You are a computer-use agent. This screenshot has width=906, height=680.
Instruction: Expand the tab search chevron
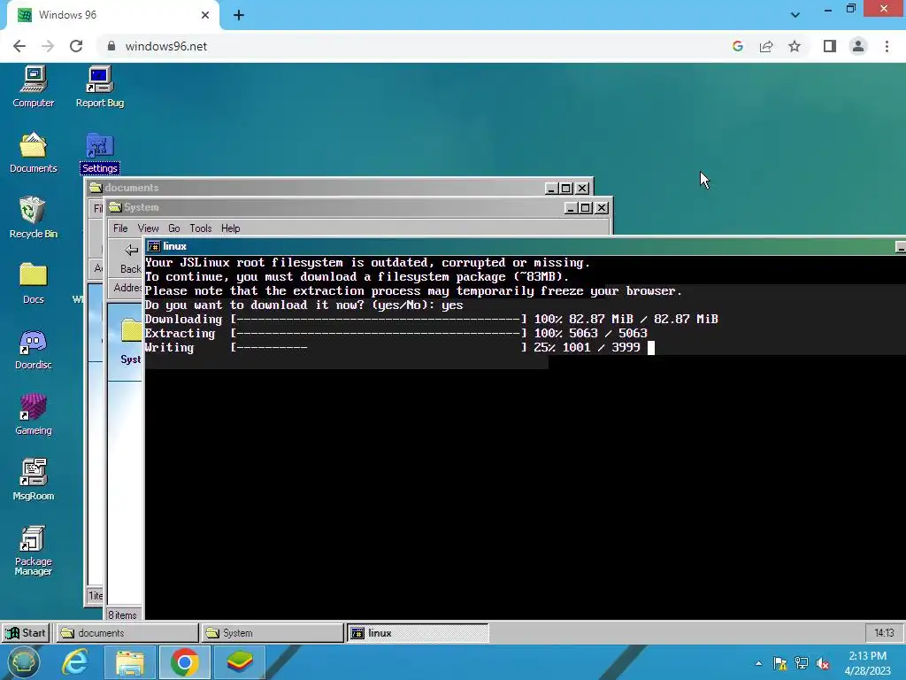795,15
